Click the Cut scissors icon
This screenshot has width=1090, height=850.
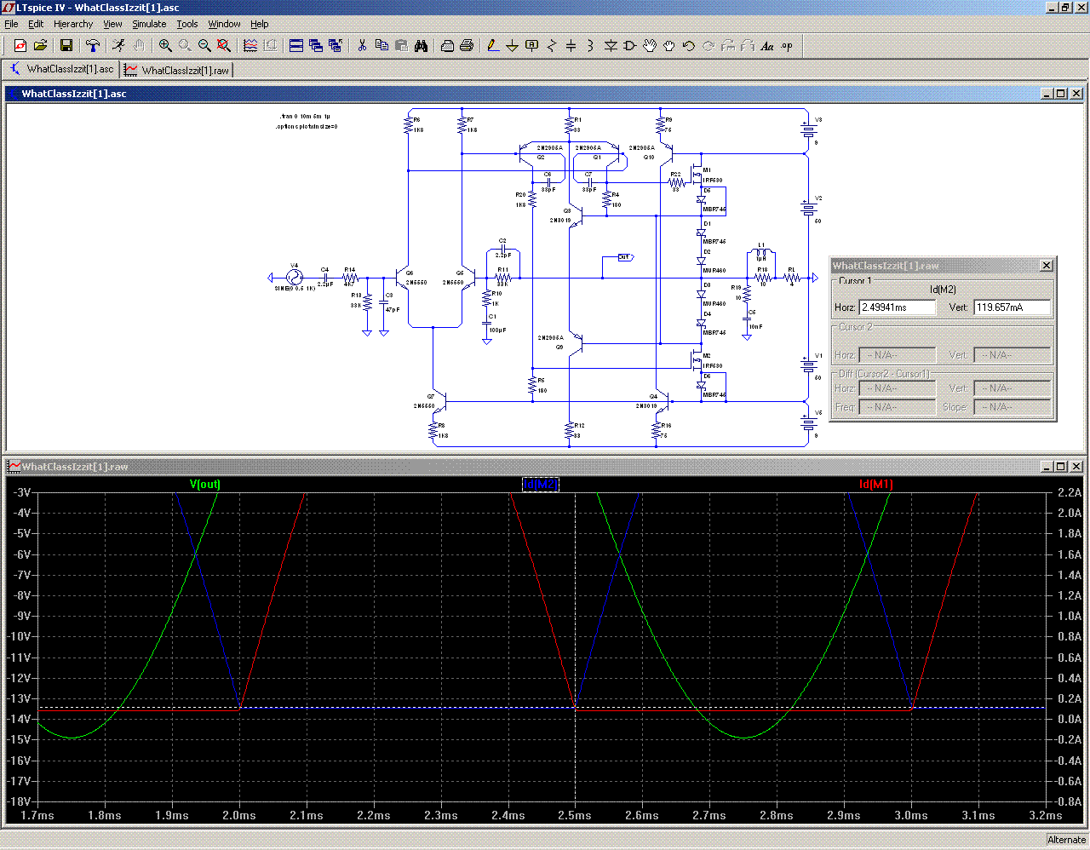[362, 46]
